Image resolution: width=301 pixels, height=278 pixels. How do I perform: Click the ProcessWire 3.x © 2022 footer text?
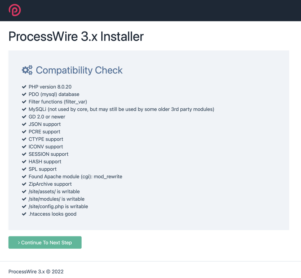36,271
